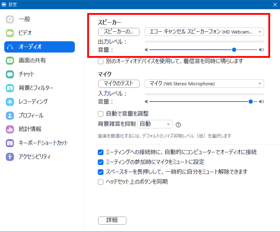Open the Share Screen (画面の共有) icon
The height and width of the screenshot is (232, 280).
click(10, 61)
